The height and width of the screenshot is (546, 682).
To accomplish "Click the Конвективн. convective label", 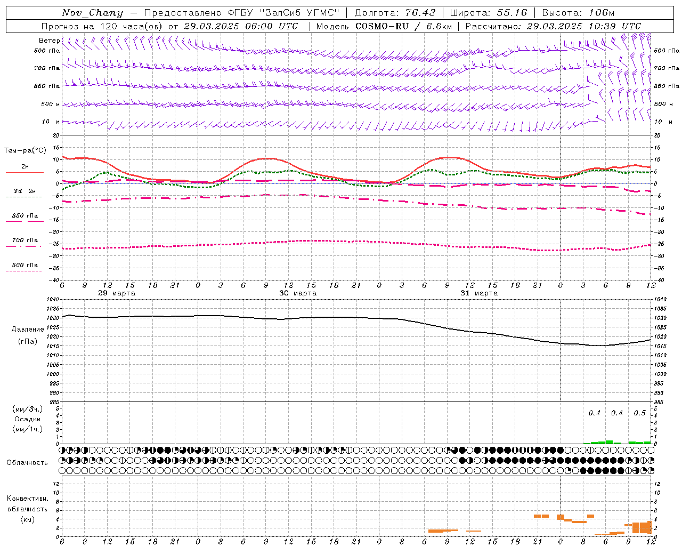I will tap(28, 499).
